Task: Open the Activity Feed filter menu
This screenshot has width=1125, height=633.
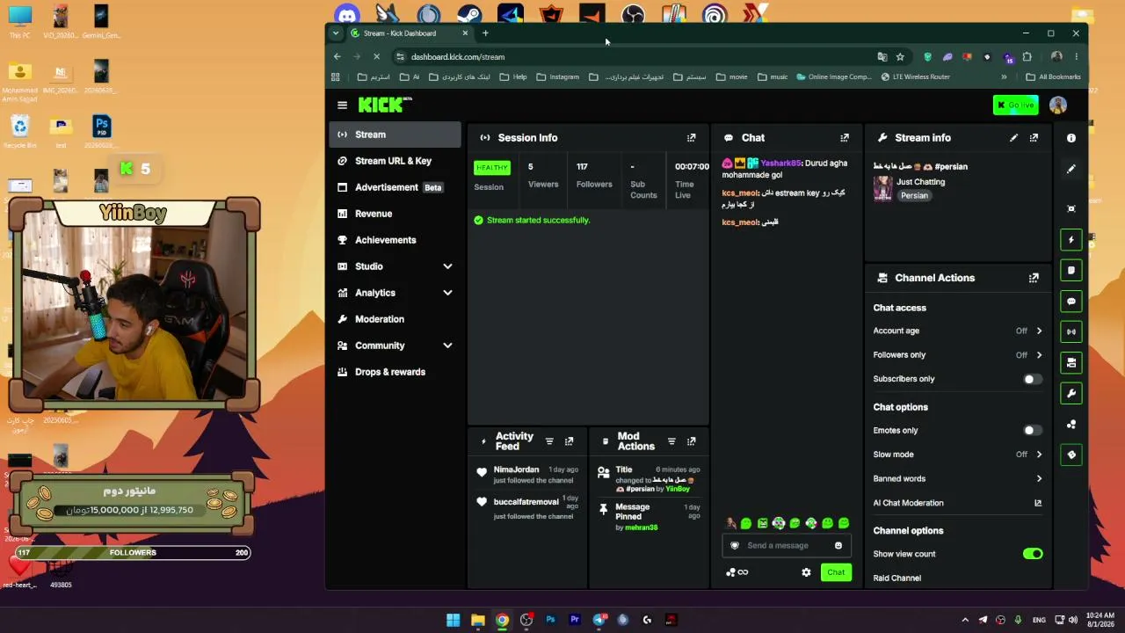Action: 549,441
